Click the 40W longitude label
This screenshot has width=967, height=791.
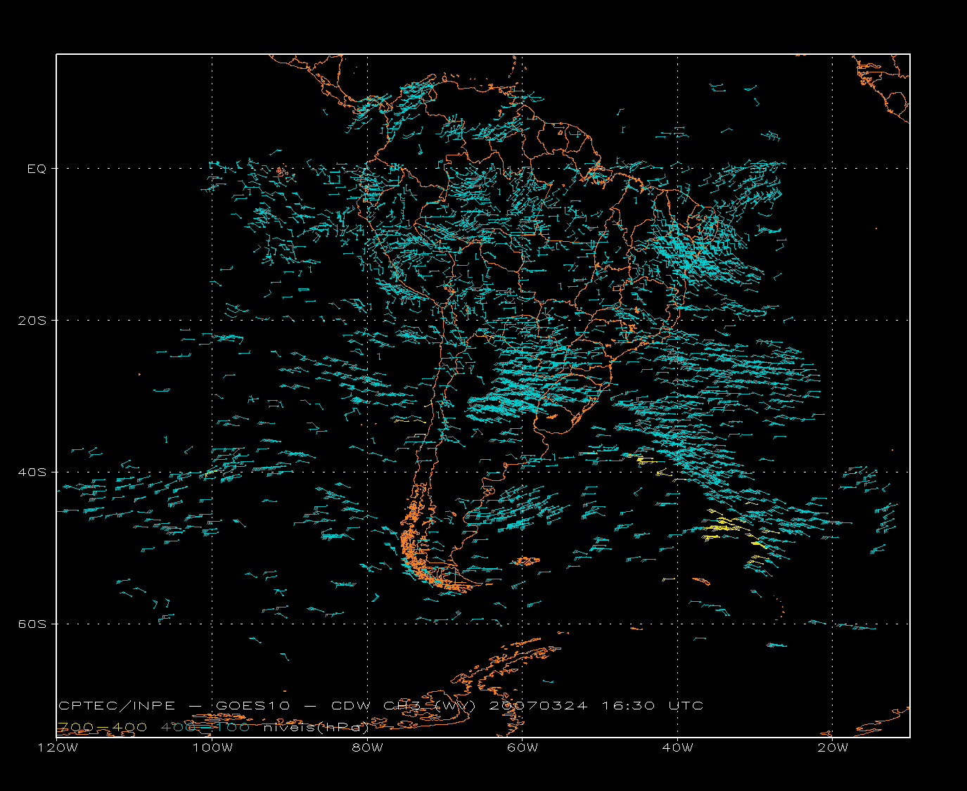coord(677,747)
